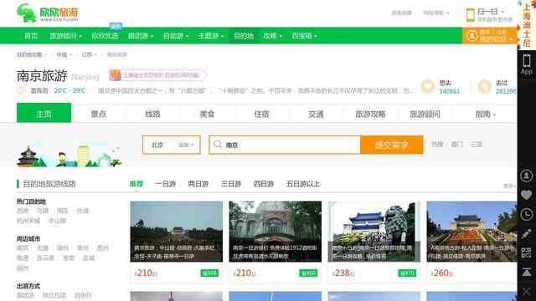
Task: Click the destination search field containing 南京
Action: click(285, 145)
